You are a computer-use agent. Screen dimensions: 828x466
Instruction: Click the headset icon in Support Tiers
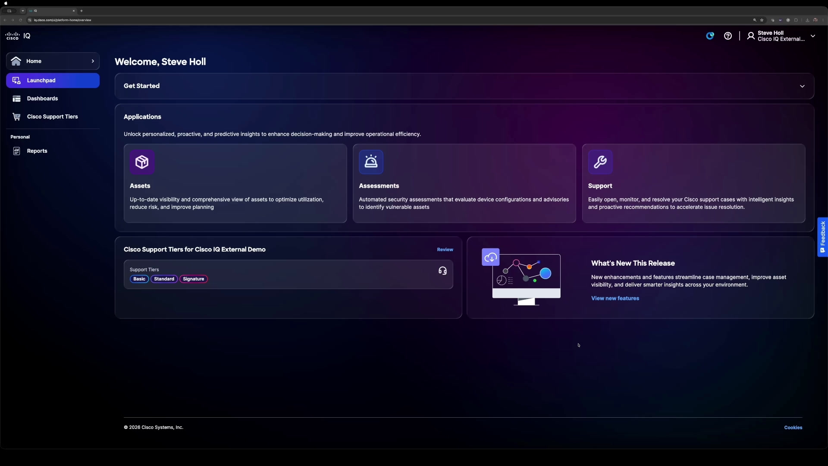442,271
